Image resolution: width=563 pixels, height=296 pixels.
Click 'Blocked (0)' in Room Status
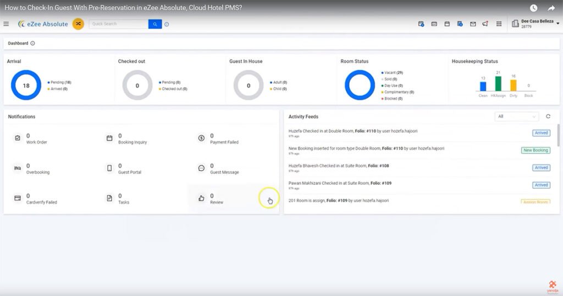point(393,98)
